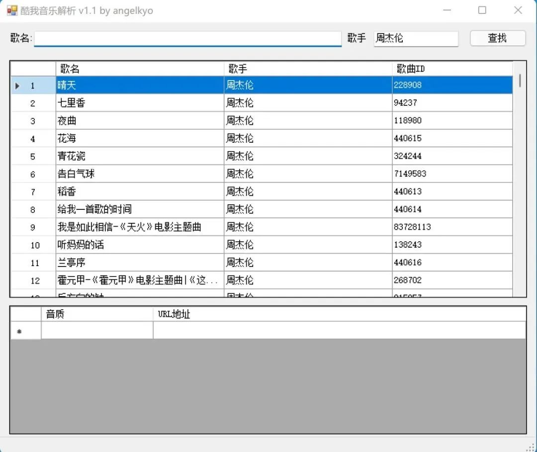
Task: Click the 歌手 input containing 周杰伦
Action: (x=415, y=38)
